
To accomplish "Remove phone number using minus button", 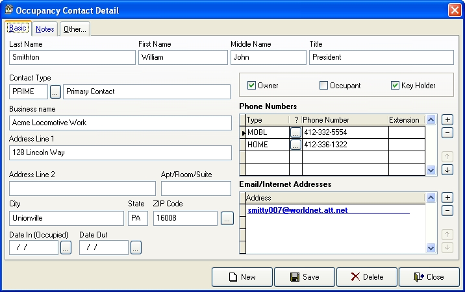I will point(447,133).
